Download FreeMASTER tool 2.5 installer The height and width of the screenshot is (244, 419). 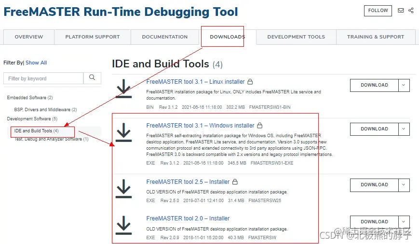point(374,185)
